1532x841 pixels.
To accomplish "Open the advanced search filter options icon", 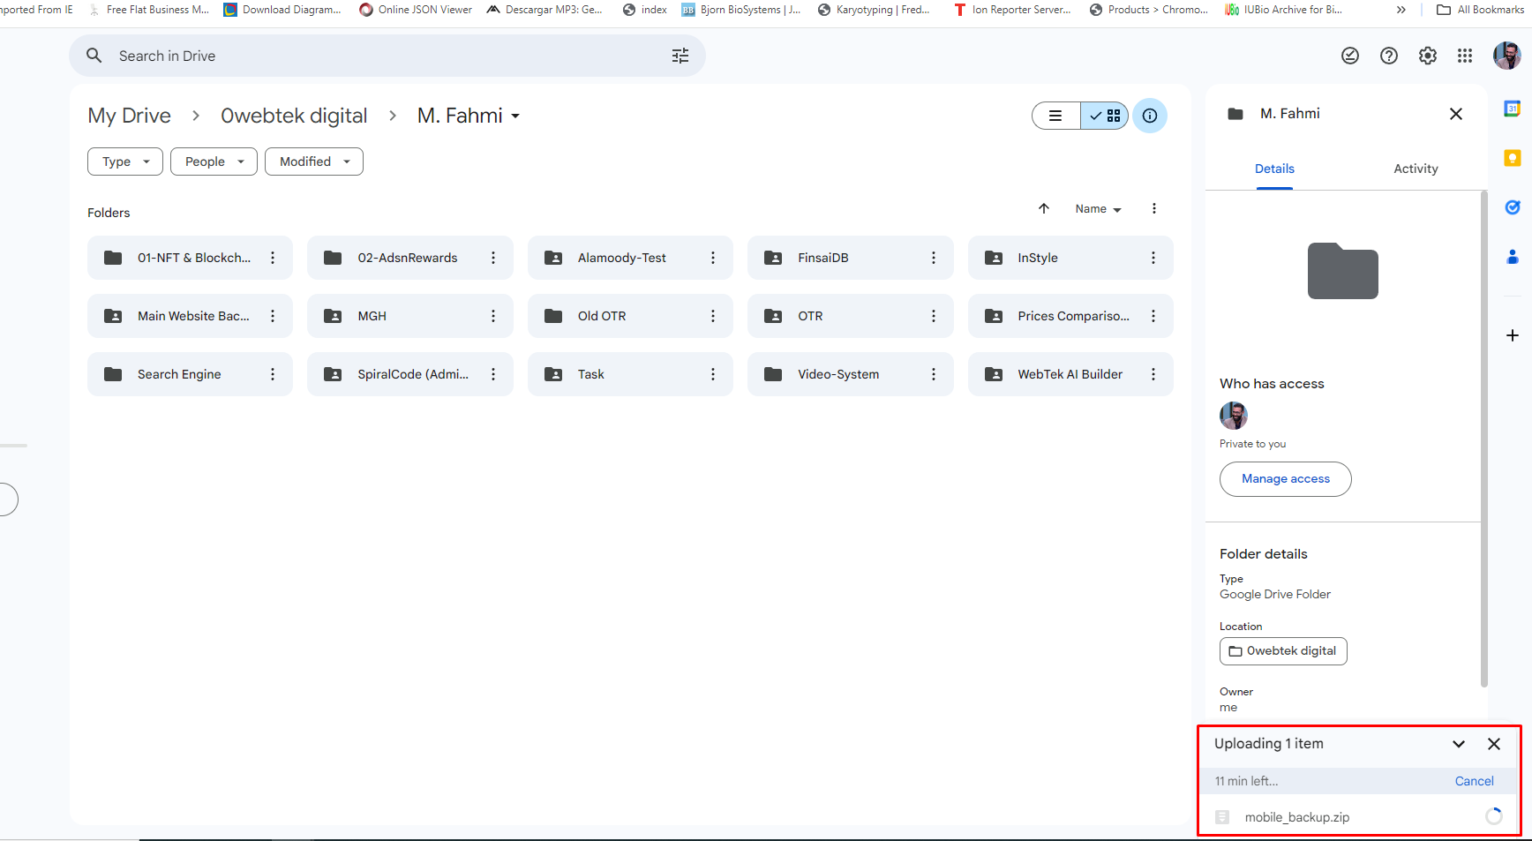I will [680, 56].
